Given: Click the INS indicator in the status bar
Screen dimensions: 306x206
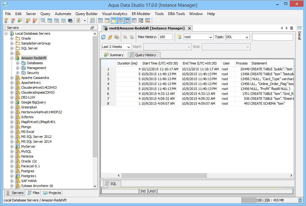Looking at the screenshot, I should 143,191.
